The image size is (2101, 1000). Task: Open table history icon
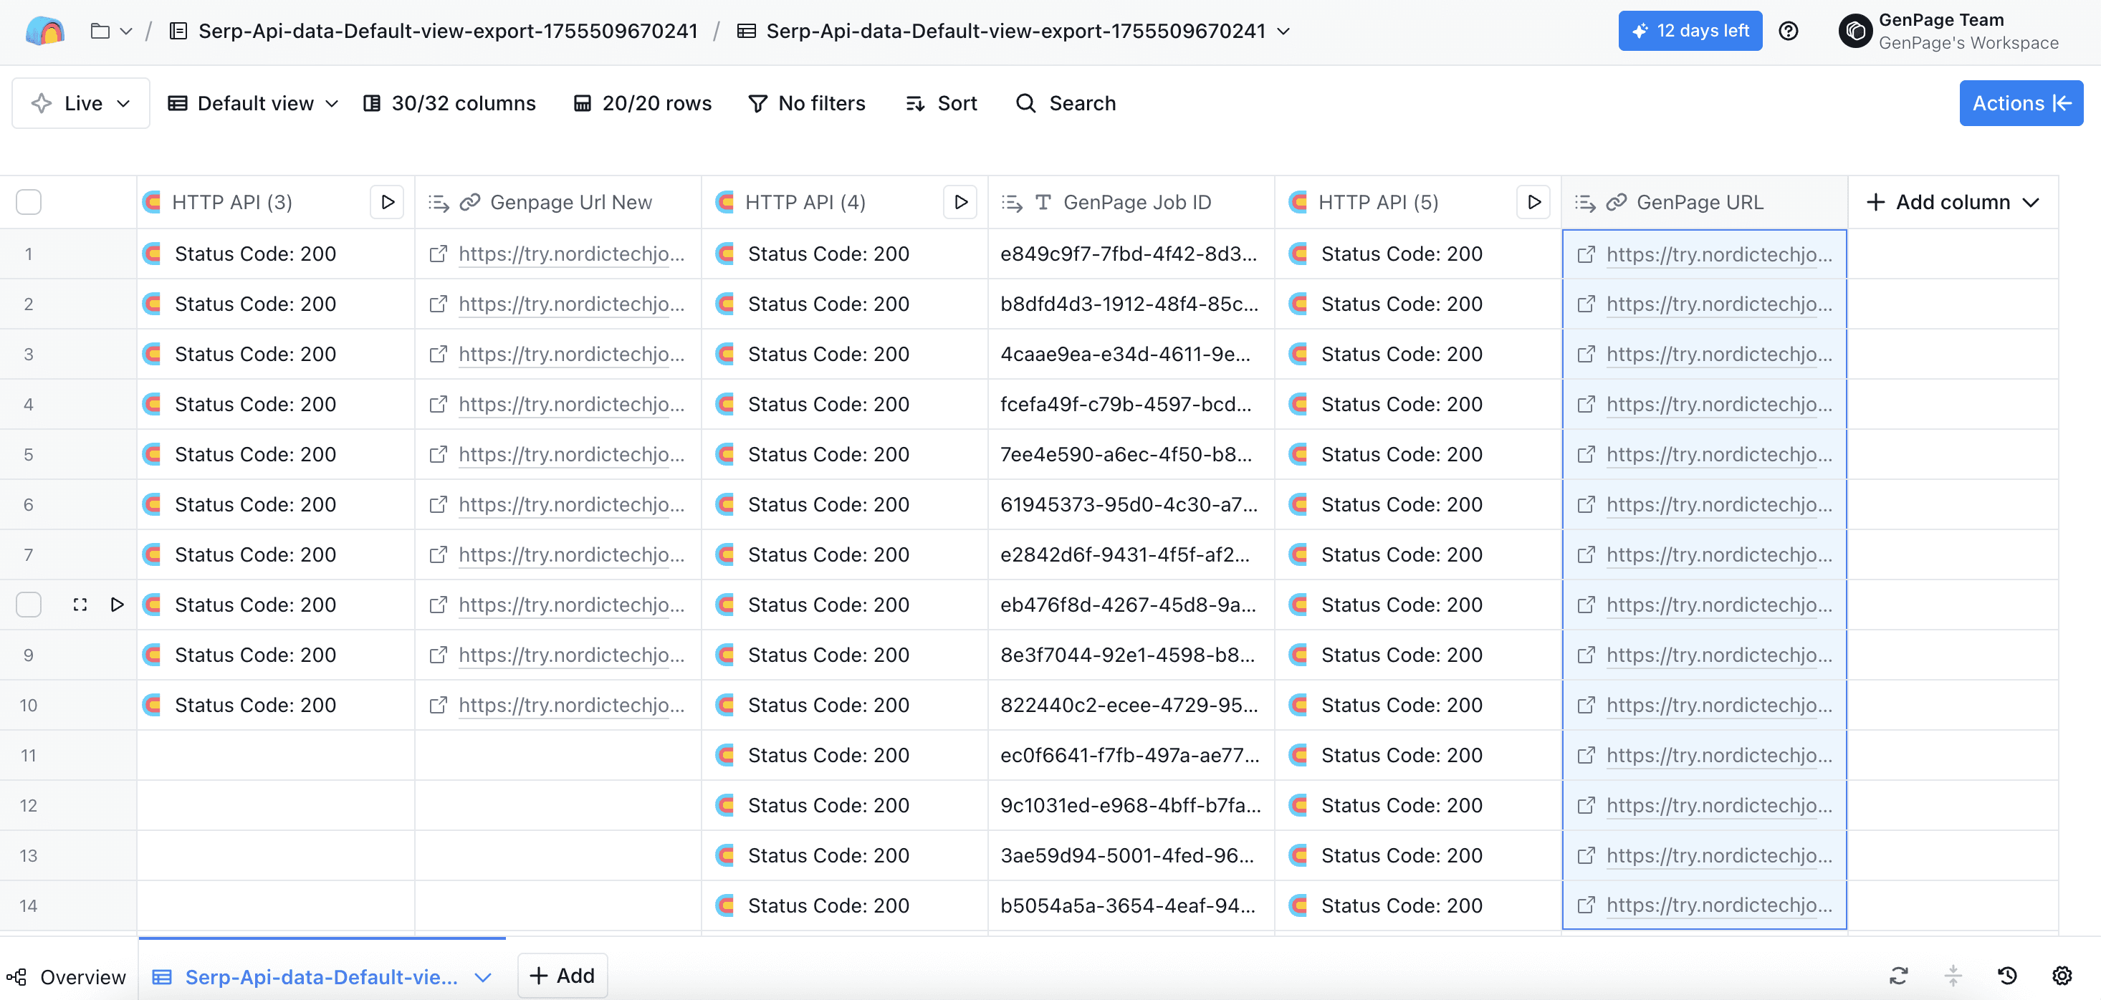click(2007, 975)
